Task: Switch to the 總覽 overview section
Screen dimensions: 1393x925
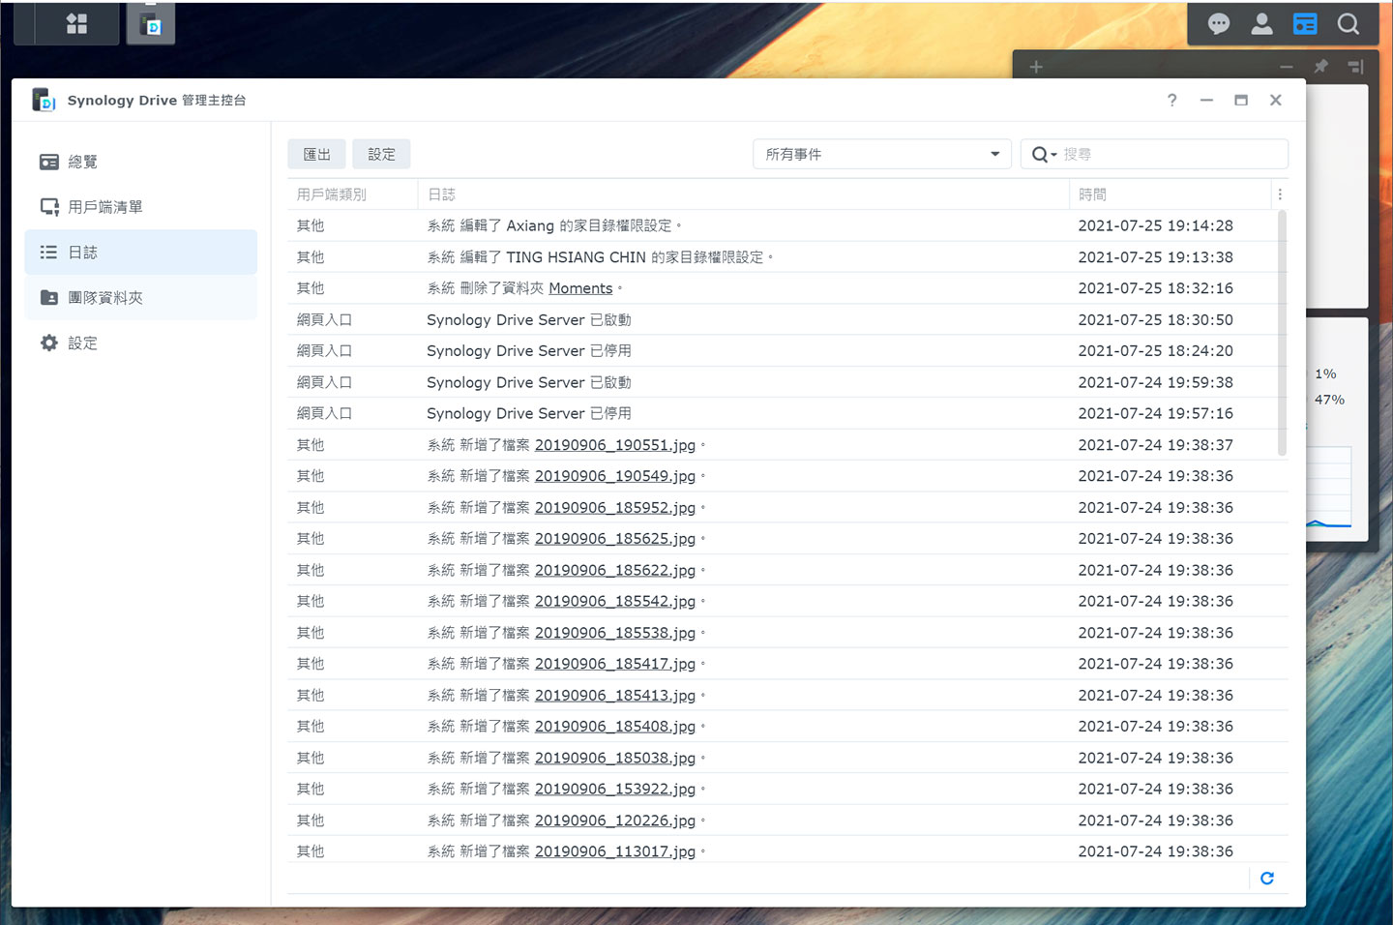Action: tap(83, 162)
